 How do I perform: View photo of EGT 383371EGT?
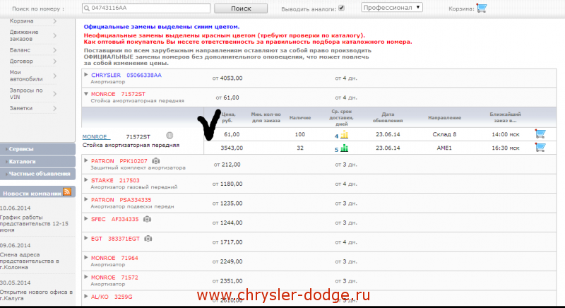pyautogui.click(x=148, y=239)
